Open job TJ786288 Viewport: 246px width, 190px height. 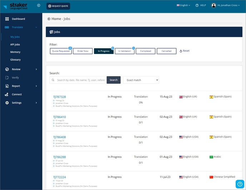click(59, 157)
